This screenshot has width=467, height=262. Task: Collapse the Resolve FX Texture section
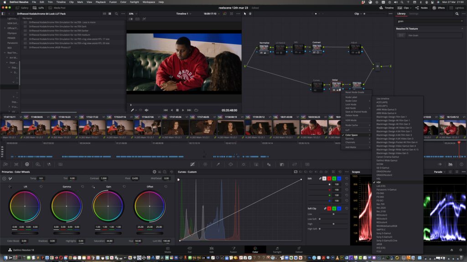[x=462, y=29]
